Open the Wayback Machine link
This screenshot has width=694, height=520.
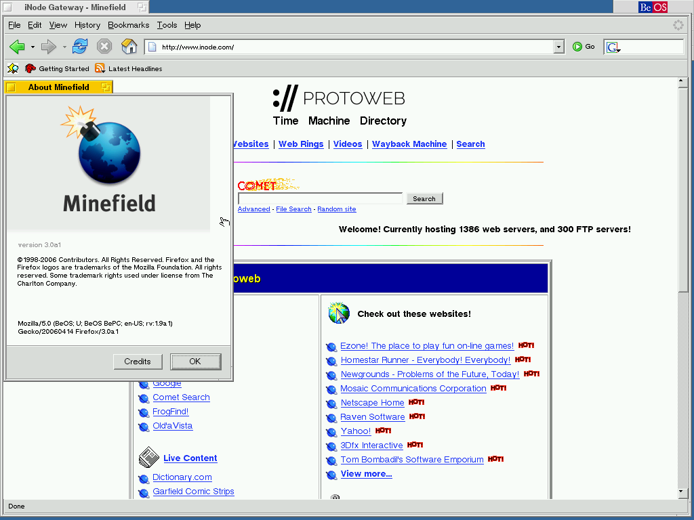tap(409, 144)
